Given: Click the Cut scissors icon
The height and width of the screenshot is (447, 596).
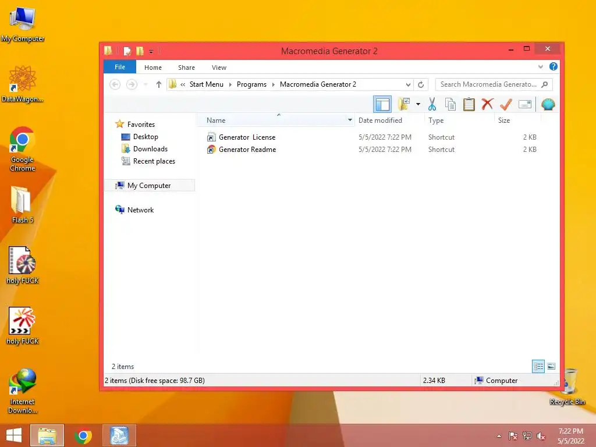Looking at the screenshot, I should pyautogui.click(x=432, y=104).
